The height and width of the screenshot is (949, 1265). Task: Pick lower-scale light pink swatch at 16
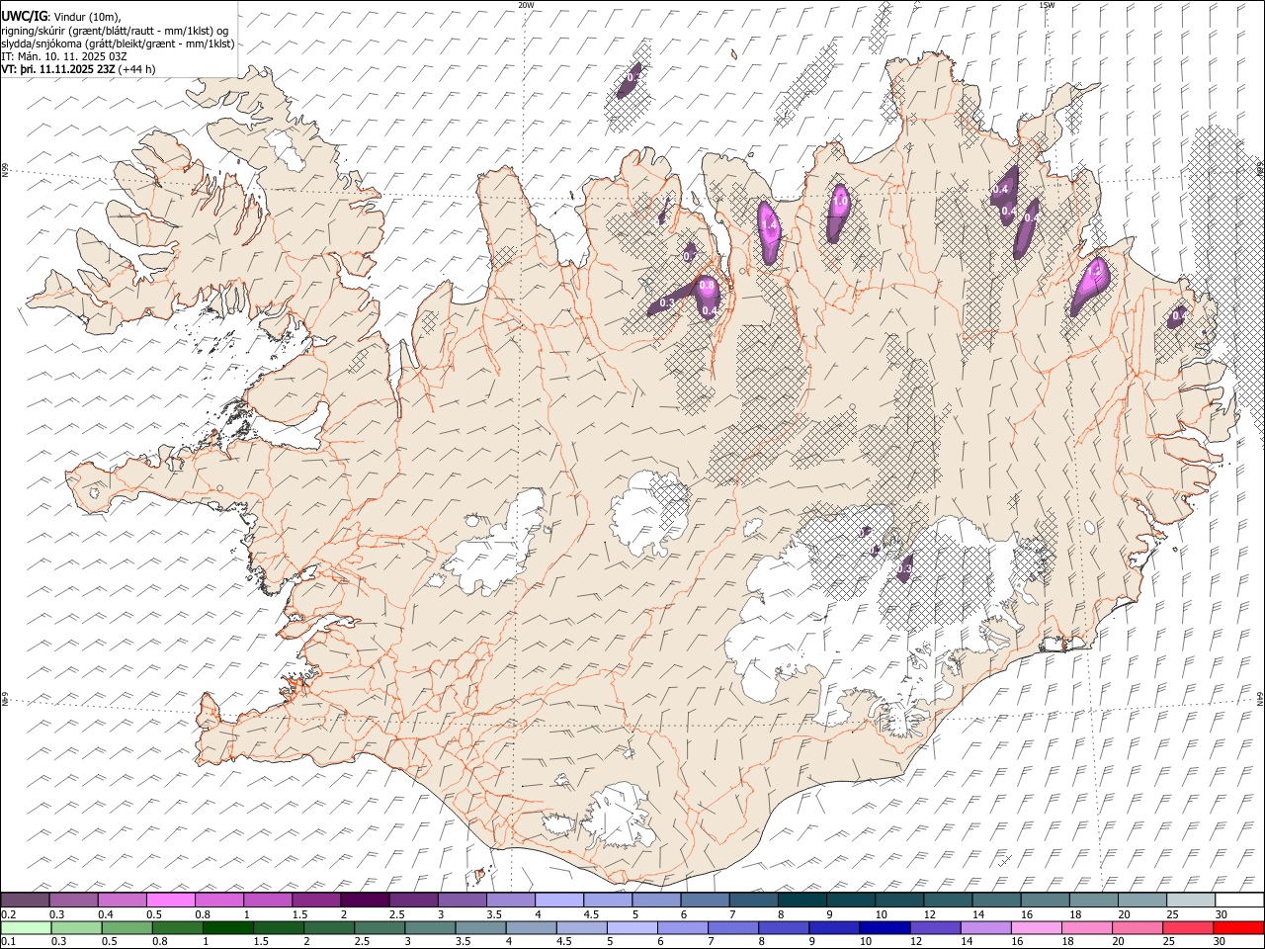[x=1037, y=927]
